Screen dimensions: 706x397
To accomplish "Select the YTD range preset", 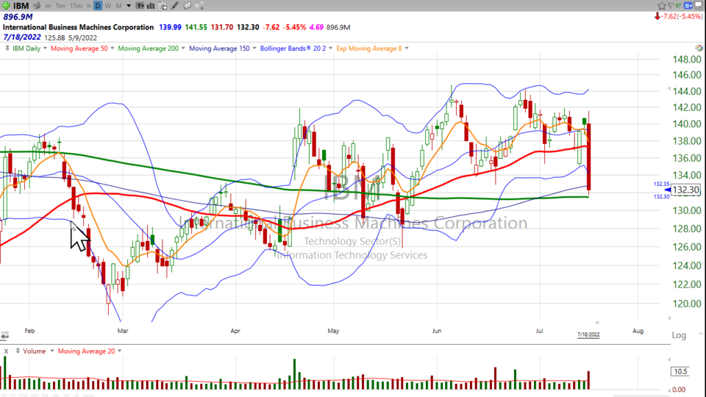I will 23,396.
